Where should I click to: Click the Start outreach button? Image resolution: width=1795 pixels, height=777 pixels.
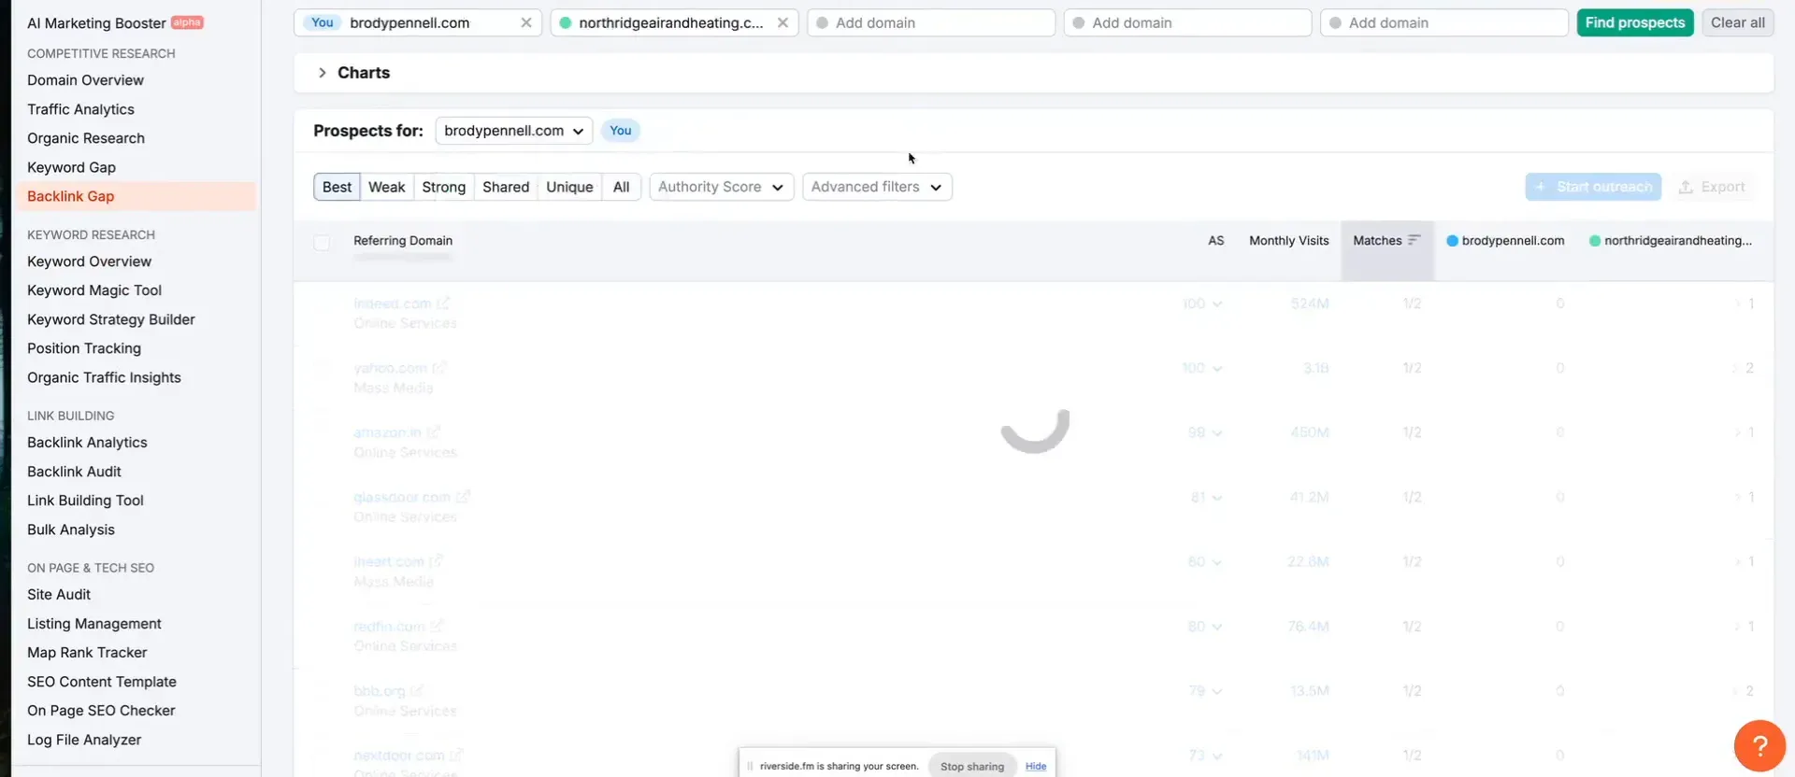point(1593,187)
